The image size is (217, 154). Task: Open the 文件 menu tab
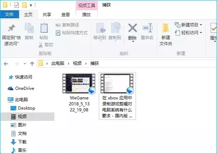[x=10, y=14]
